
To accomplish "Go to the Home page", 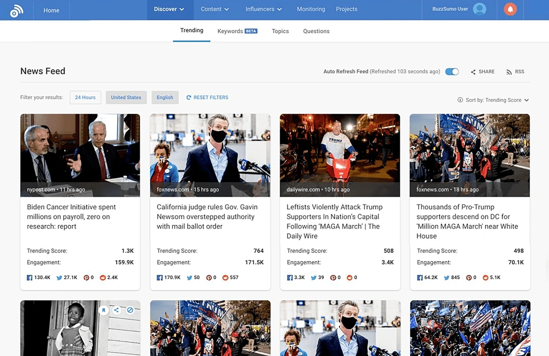I will point(51,10).
